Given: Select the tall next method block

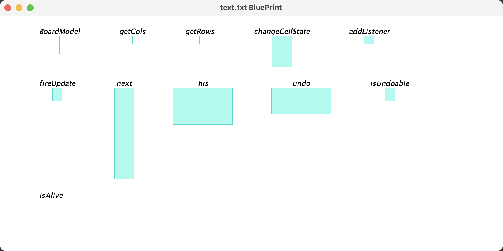Looking at the screenshot, I should 124,133.
